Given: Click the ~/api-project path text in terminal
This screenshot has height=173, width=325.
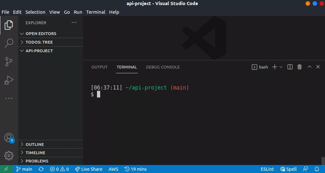Looking at the screenshot, I should coord(146,88).
